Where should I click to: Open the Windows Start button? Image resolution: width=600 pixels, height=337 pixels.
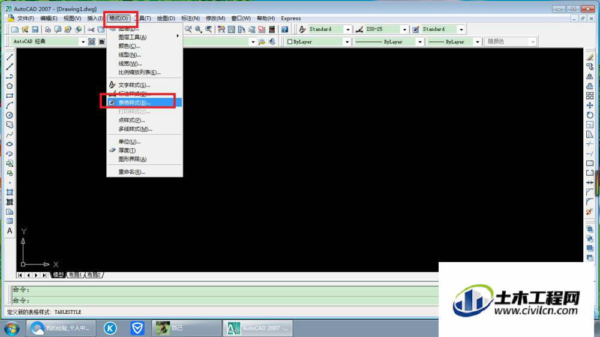click(x=11, y=328)
